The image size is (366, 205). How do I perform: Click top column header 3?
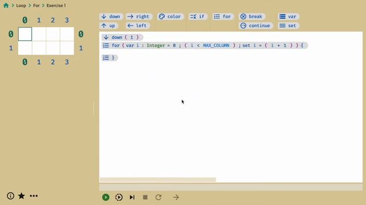[x=67, y=20]
